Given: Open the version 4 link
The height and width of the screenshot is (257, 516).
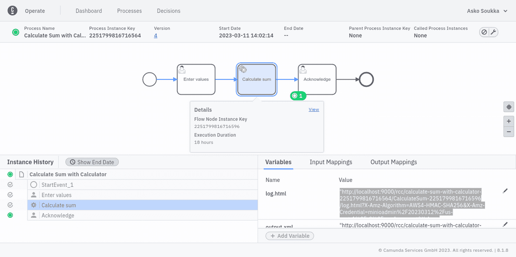Looking at the screenshot, I should (157, 35).
